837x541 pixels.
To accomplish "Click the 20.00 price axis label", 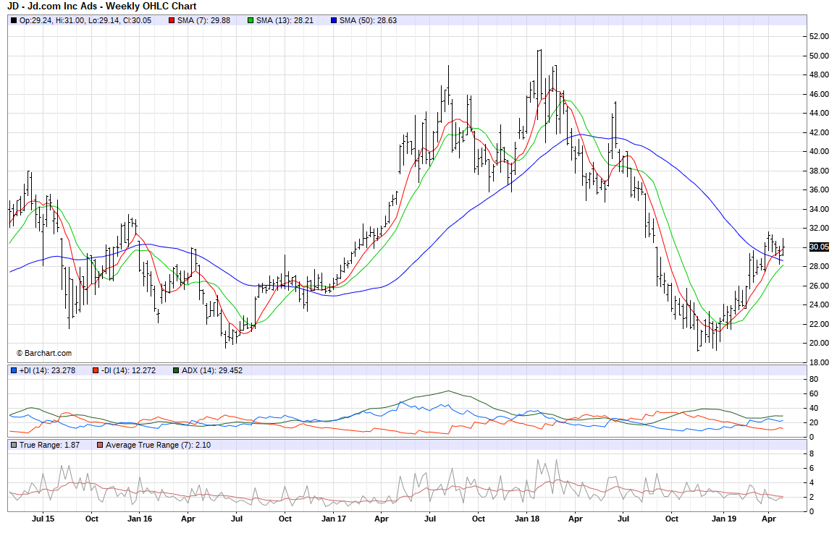I will point(820,344).
